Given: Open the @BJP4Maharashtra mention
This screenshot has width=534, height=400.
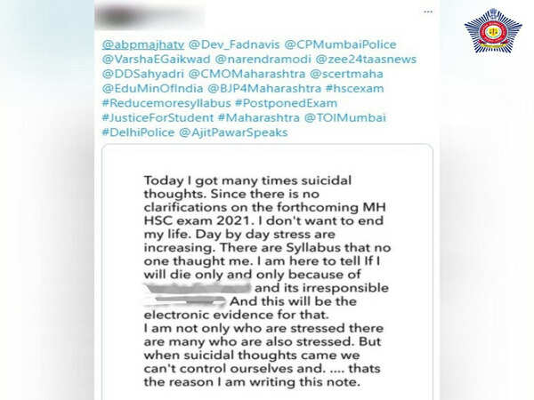Looking at the screenshot, I should point(264,88).
